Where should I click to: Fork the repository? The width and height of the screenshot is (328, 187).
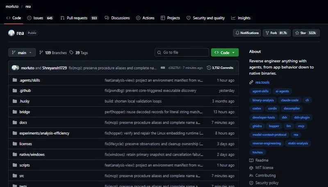[x=276, y=33]
